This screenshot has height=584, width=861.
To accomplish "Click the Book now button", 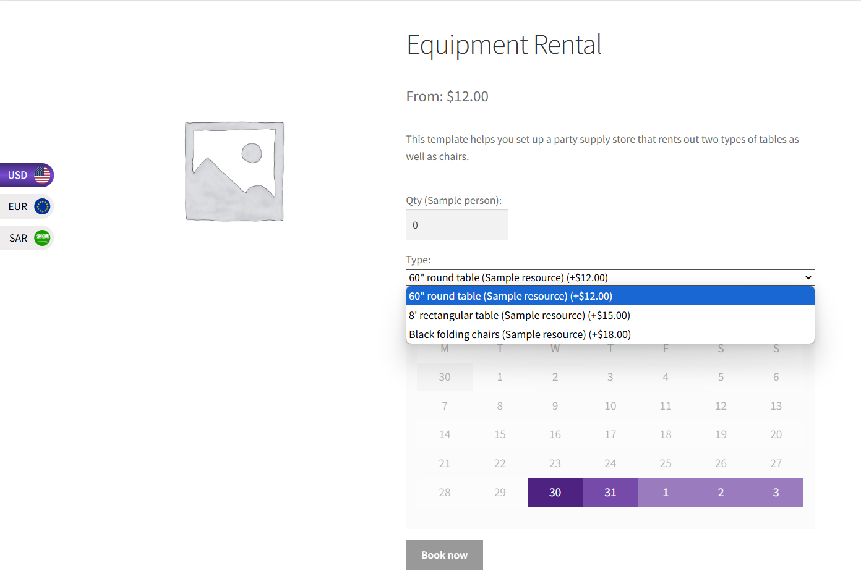I will (x=444, y=555).
